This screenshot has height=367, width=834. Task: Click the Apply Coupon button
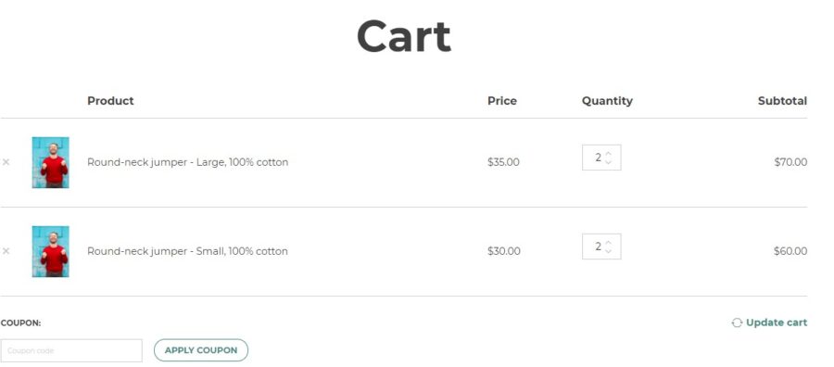(x=201, y=350)
